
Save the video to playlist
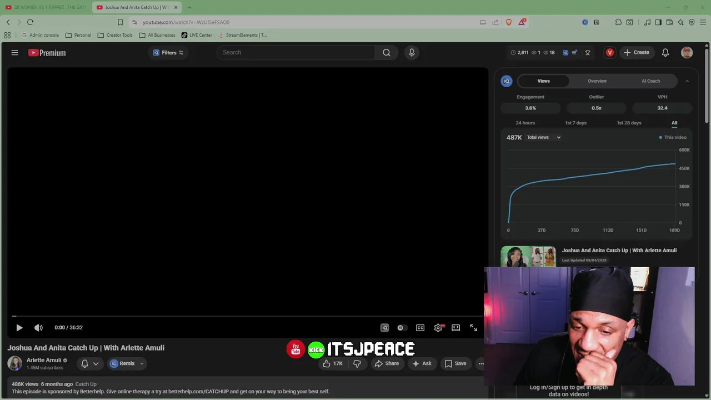[x=455, y=363]
